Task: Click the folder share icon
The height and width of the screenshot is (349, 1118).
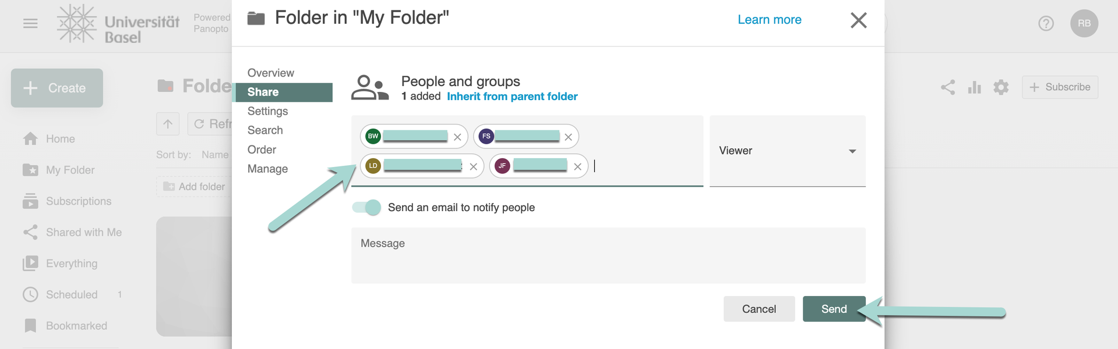Action: click(948, 87)
